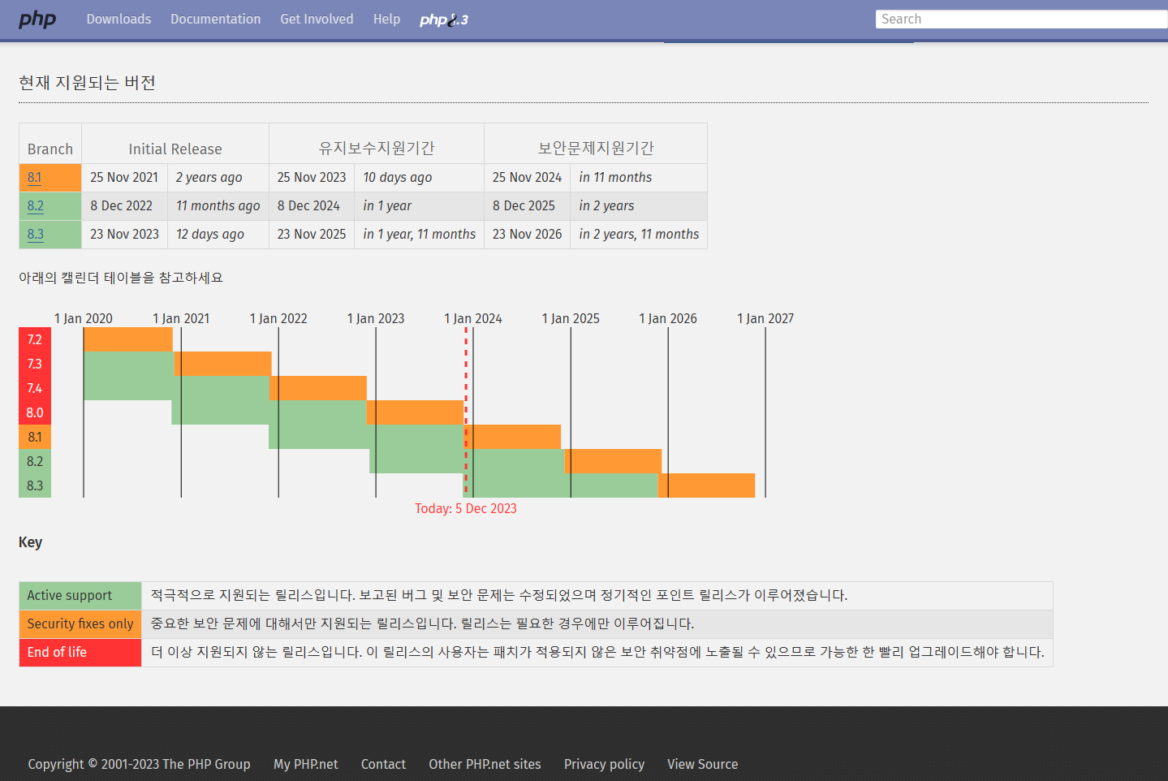Viewport: 1168px width, 781px height.
Task: Open the Help menu item
Action: click(x=386, y=19)
